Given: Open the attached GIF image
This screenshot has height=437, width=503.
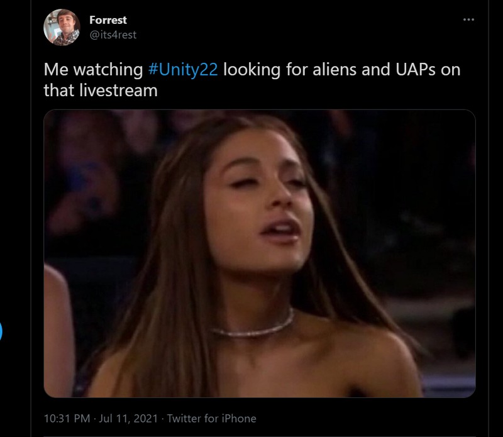Looking at the screenshot, I should click(x=260, y=253).
